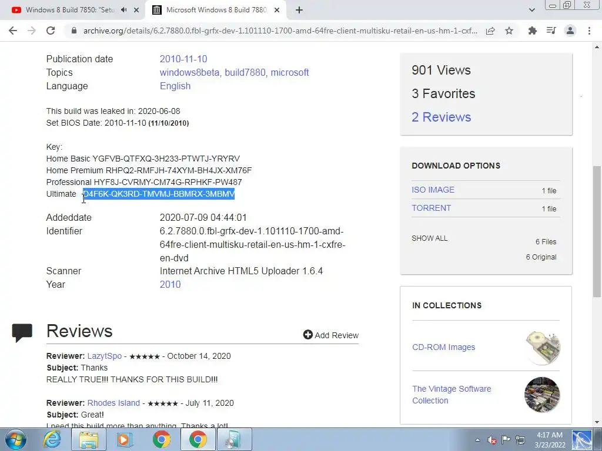Screen dimensions: 602x451
Task: Open Windows Media Player taskbar icon
Action: tap(125, 439)
